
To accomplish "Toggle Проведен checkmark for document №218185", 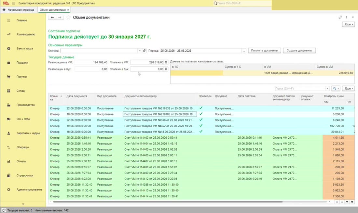I will [201, 114].
